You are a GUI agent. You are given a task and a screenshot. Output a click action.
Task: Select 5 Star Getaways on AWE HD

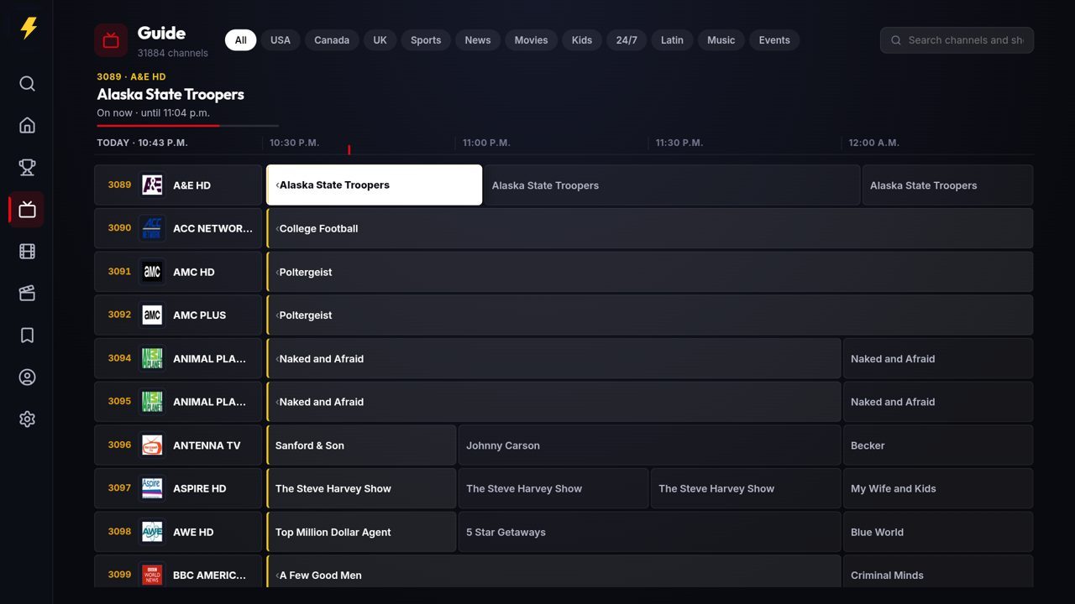point(649,532)
